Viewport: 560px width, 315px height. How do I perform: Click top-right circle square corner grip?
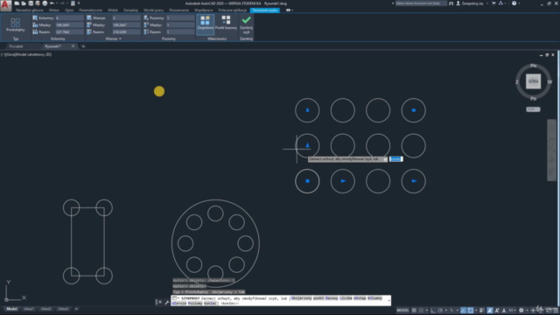click(414, 110)
